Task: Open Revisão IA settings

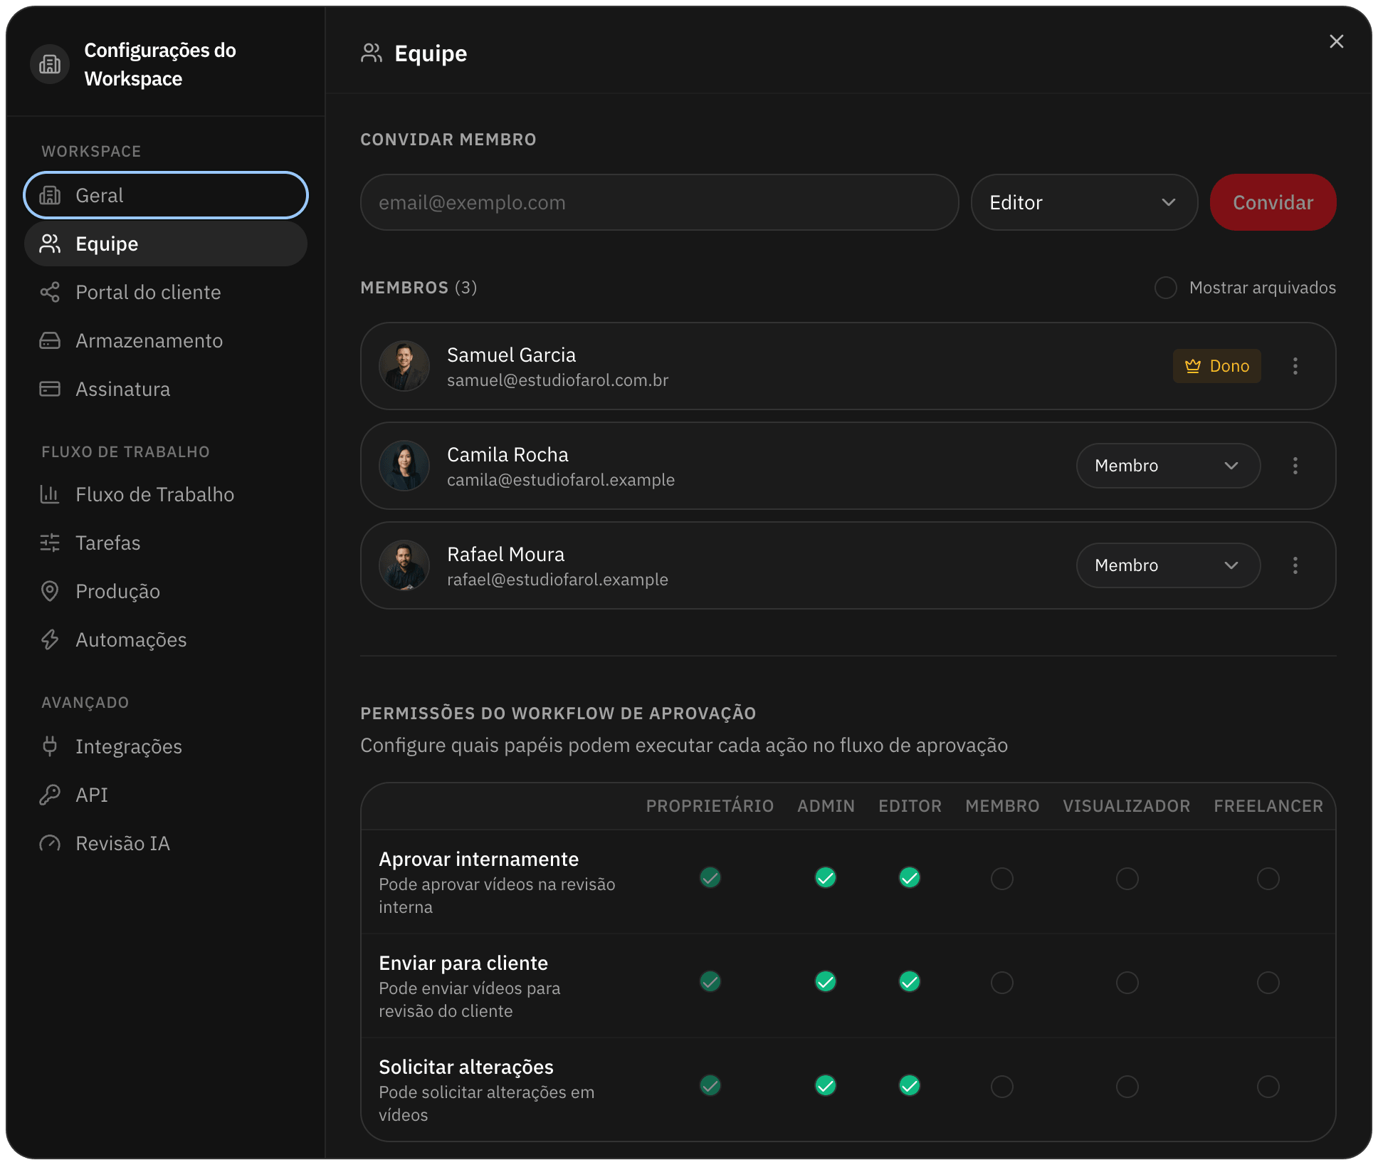Action: click(166, 843)
